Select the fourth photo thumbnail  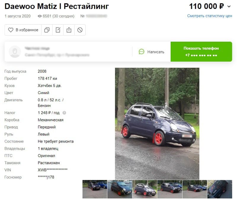pos(170,189)
